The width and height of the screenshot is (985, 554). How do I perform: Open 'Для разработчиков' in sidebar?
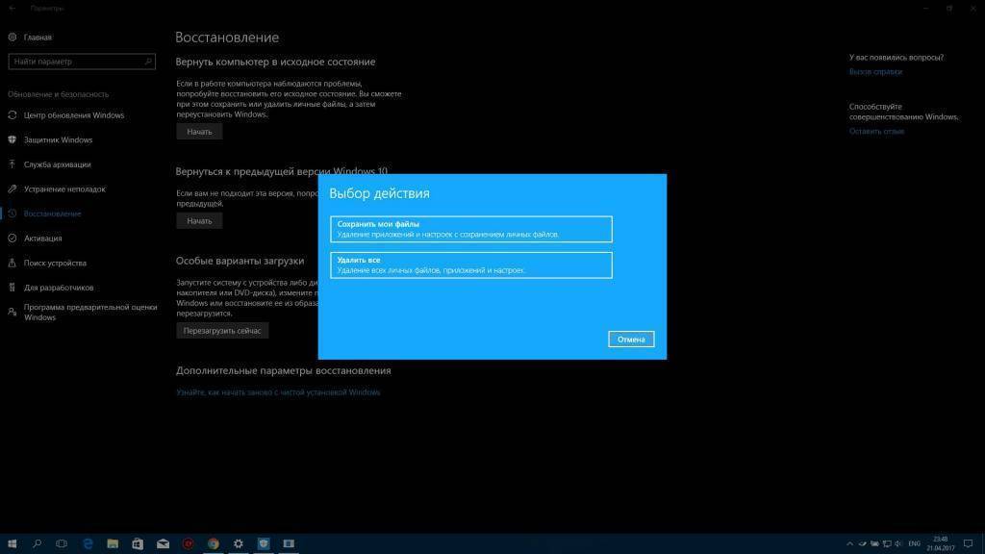pos(59,287)
